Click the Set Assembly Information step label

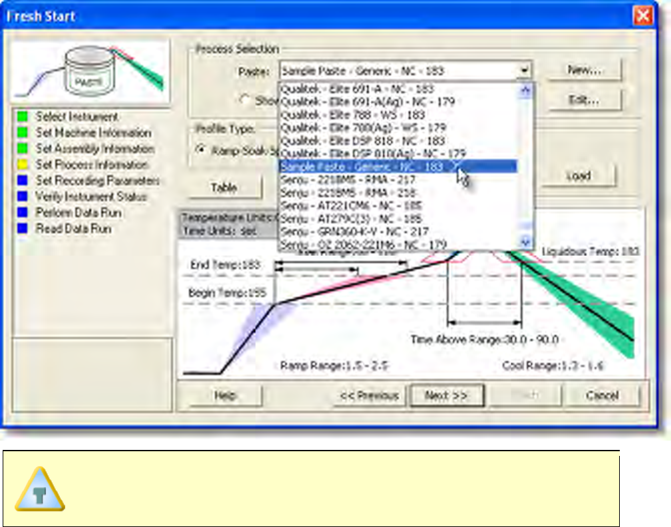tap(95, 148)
